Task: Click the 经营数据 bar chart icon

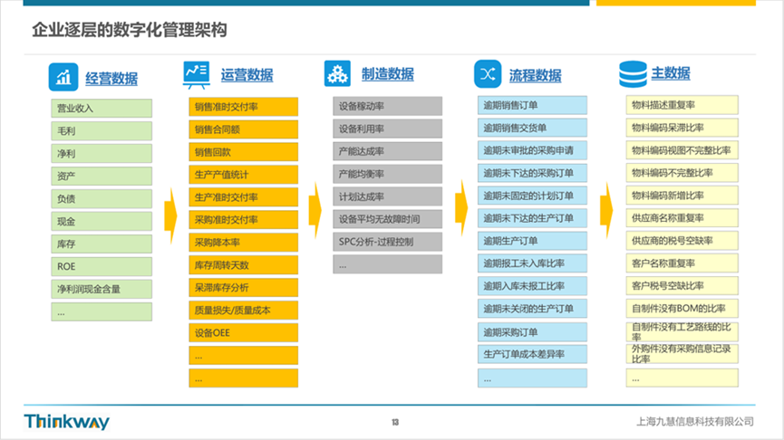Action: click(63, 77)
